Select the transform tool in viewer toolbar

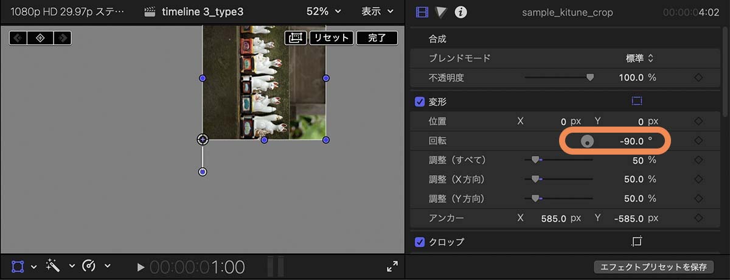point(18,266)
